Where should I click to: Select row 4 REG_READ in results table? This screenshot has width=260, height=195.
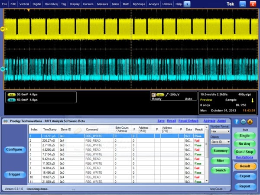pyautogui.click(x=117, y=150)
